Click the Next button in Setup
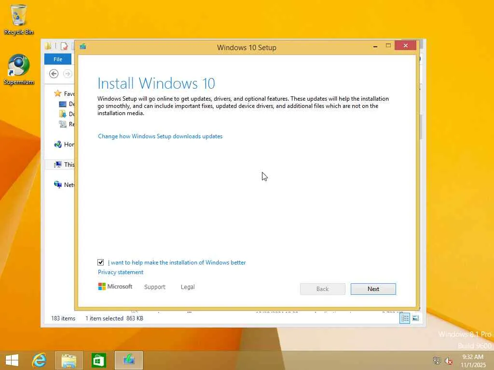 coord(373,289)
